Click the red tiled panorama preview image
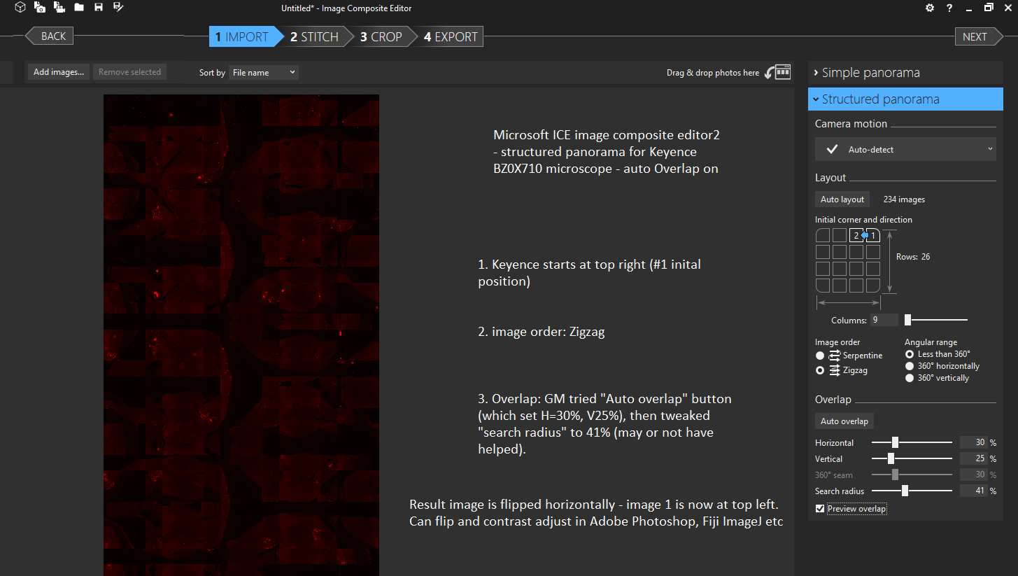 pyautogui.click(x=241, y=335)
